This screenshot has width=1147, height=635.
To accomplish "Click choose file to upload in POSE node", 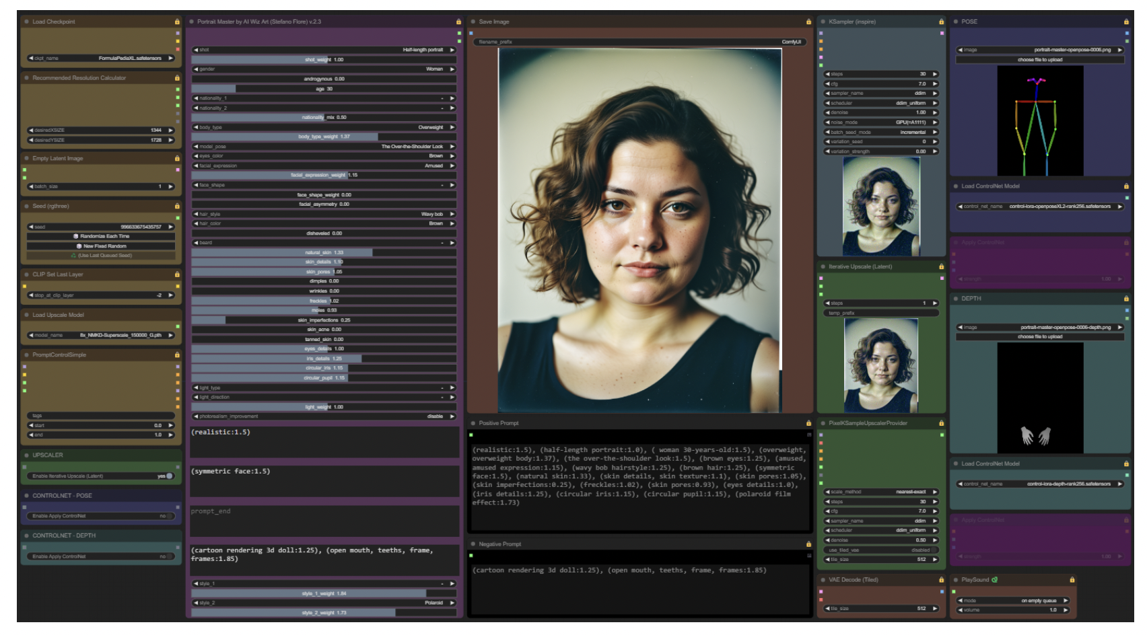I will (1040, 60).
